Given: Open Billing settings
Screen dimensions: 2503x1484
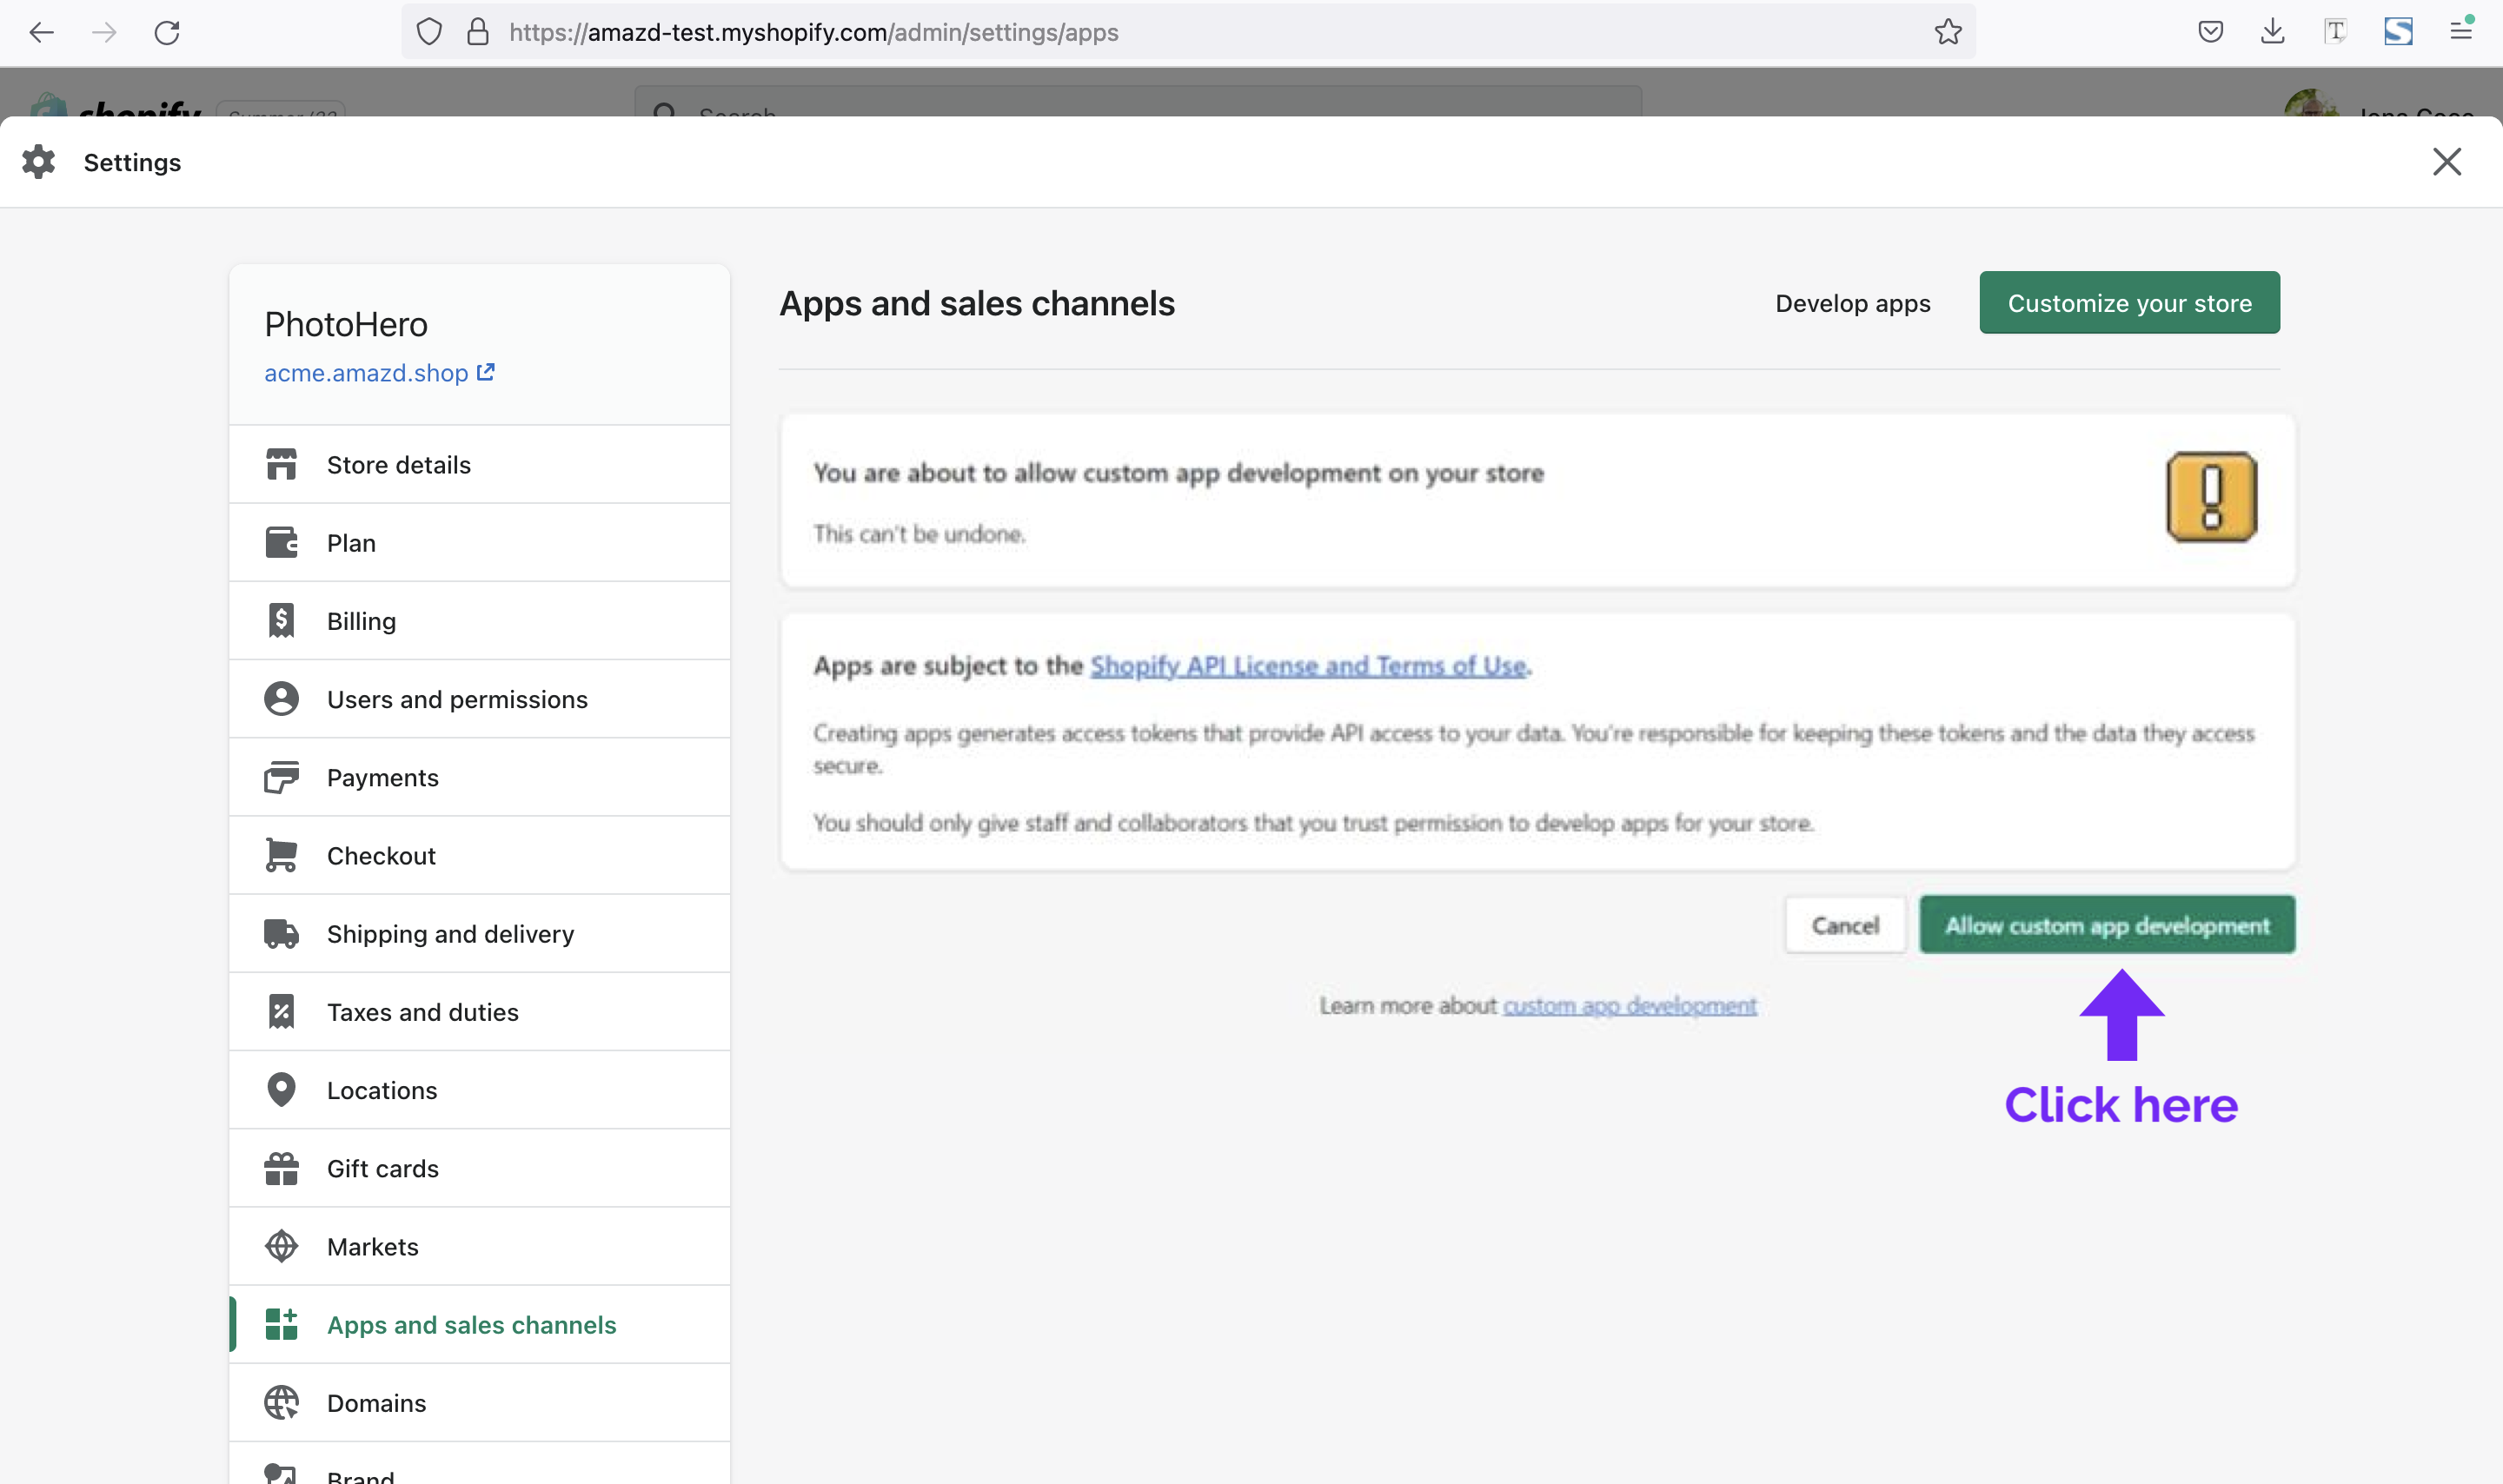Looking at the screenshot, I should [479, 621].
